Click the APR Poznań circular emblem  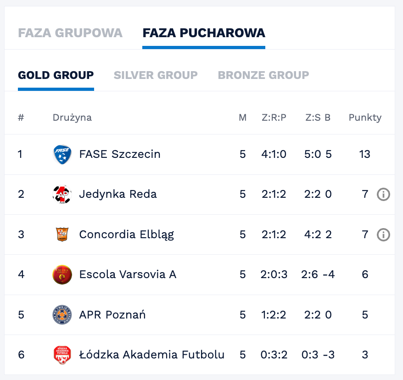pyautogui.click(x=62, y=315)
